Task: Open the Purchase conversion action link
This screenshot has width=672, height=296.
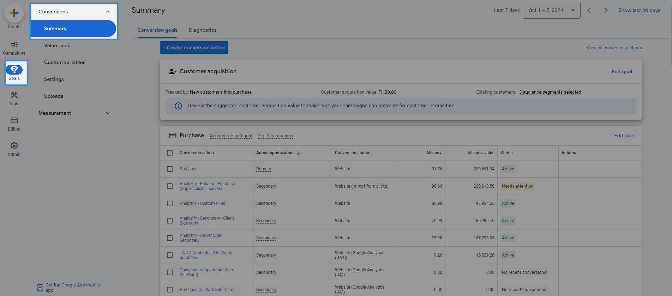Action: (x=188, y=169)
